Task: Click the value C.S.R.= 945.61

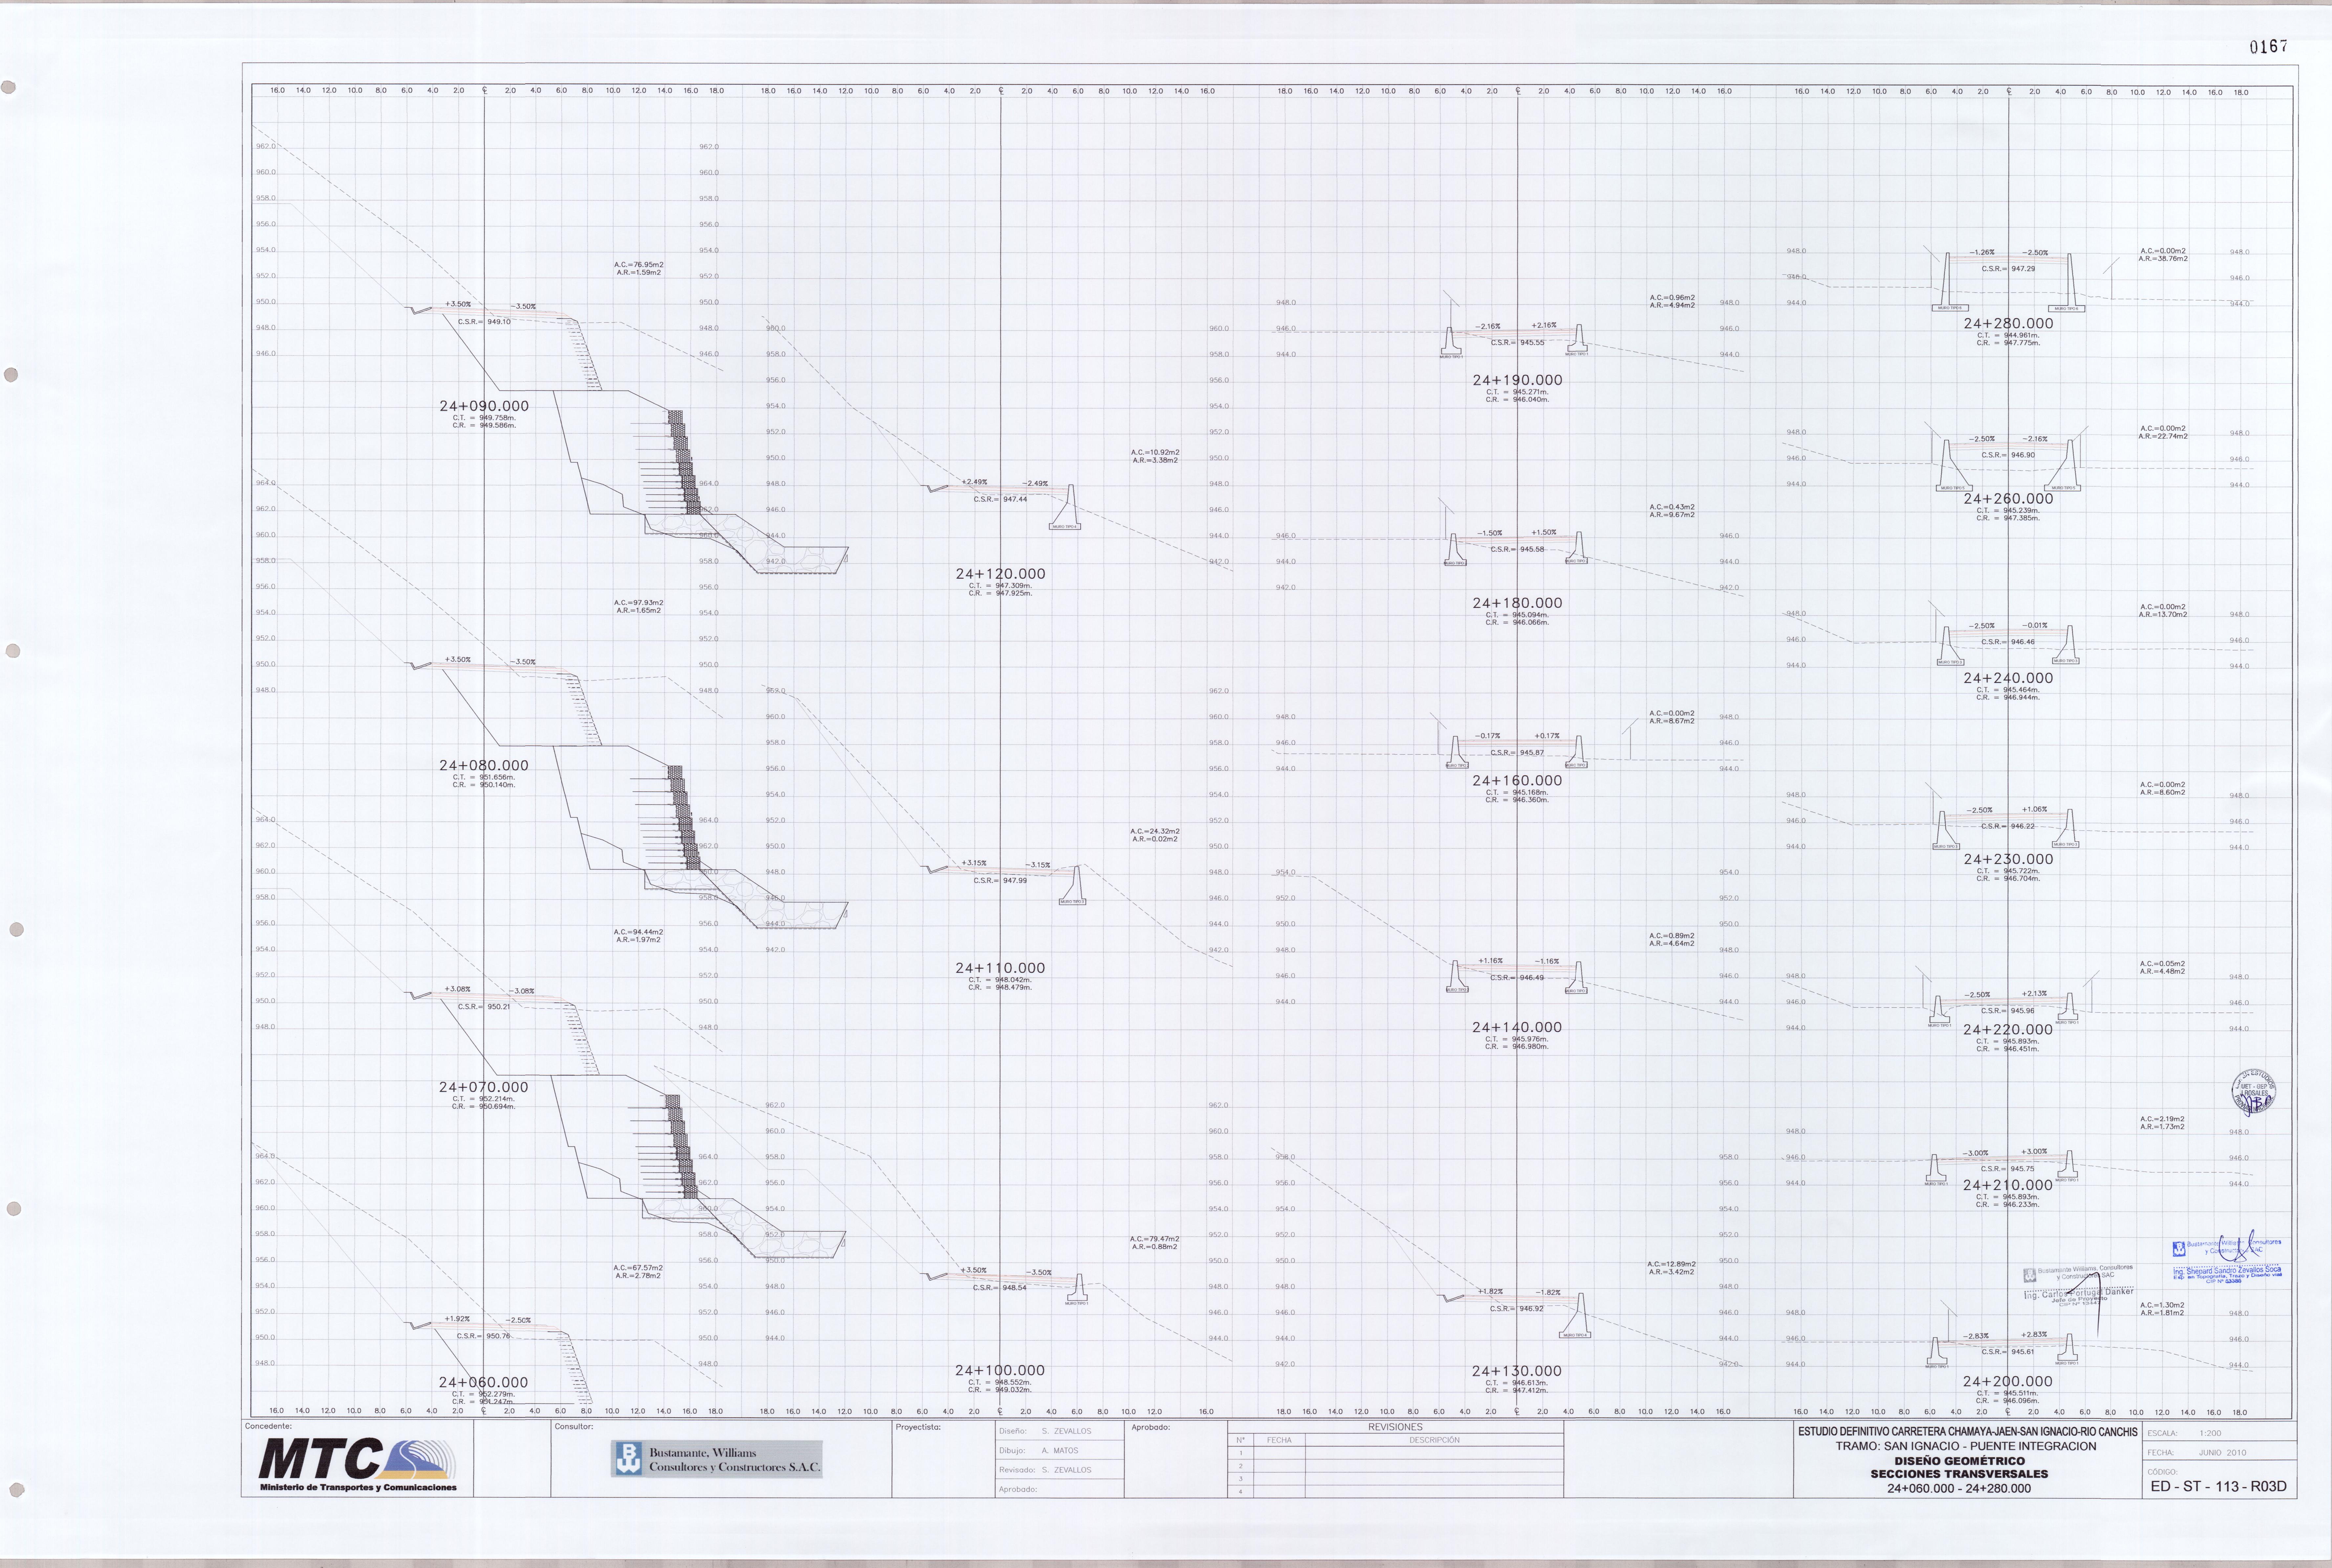Action: 2008,1352
